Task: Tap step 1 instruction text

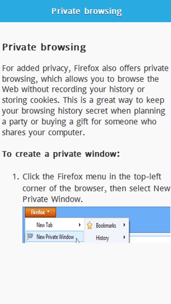Action: 96,188
